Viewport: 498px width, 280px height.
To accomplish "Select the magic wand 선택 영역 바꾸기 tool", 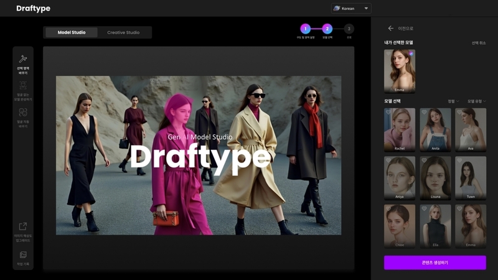I will [x=23, y=64].
